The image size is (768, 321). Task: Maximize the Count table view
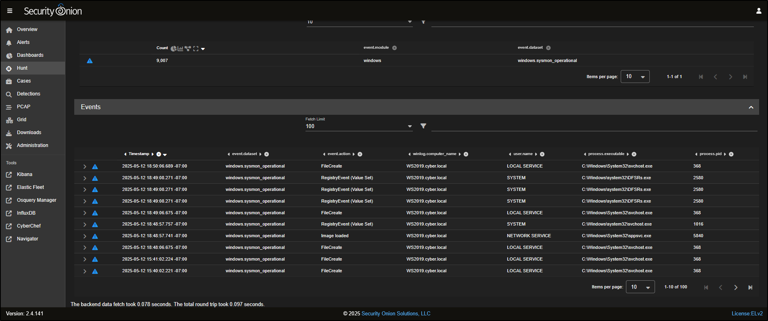pyautogui.click(x=196, y=48)
